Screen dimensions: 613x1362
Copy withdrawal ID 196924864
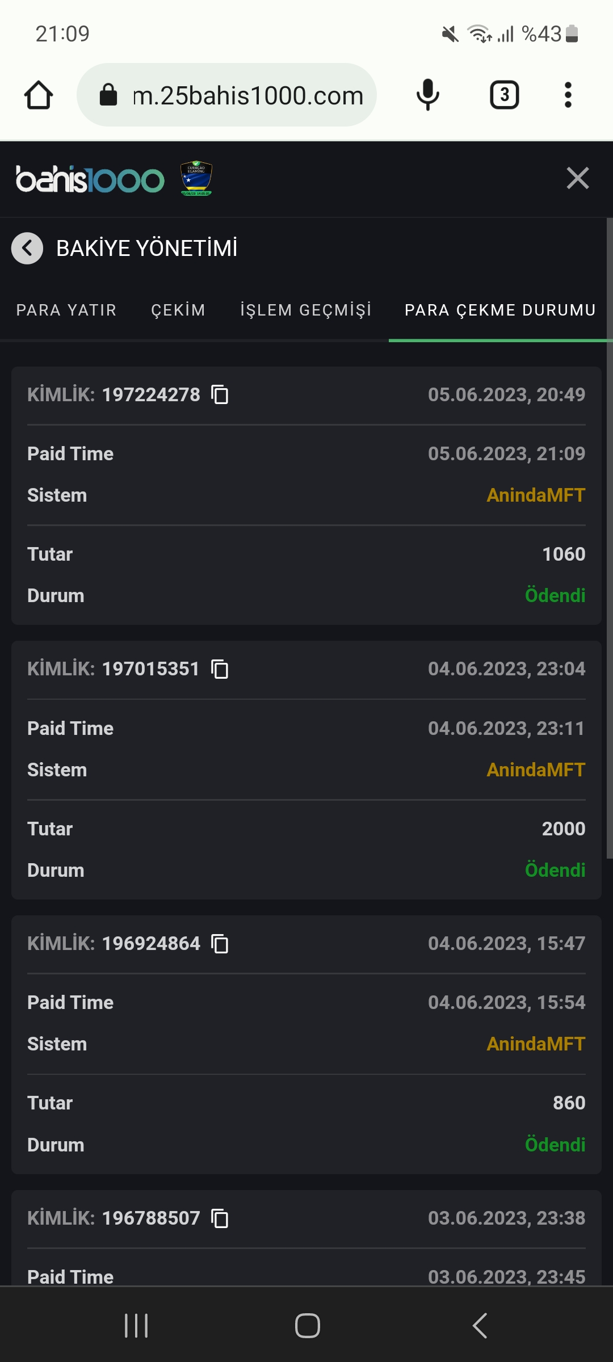(220, 944)
